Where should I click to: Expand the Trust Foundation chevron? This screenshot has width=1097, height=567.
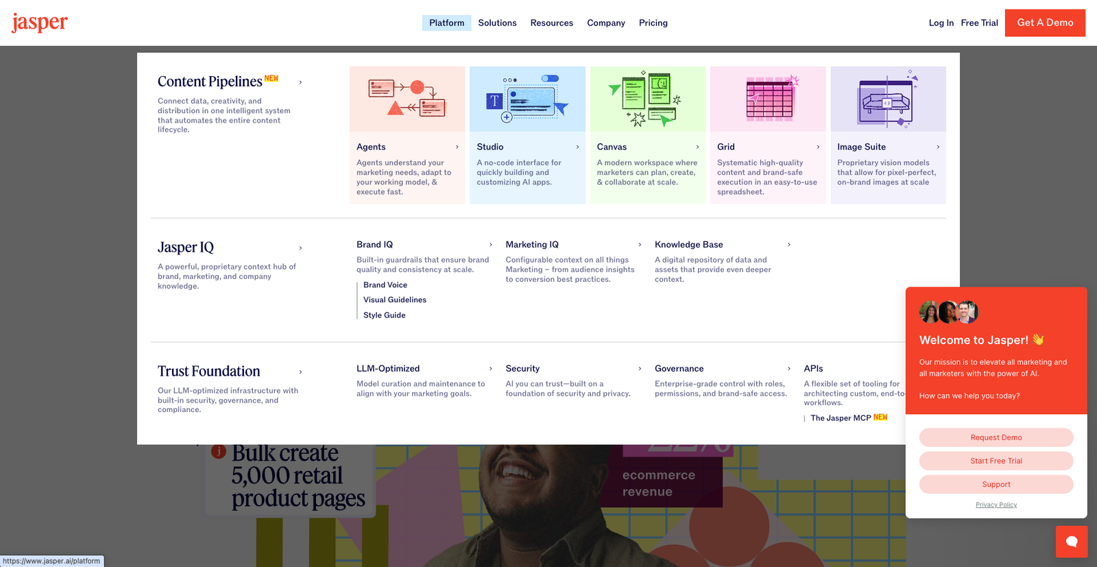click(300, 372)
